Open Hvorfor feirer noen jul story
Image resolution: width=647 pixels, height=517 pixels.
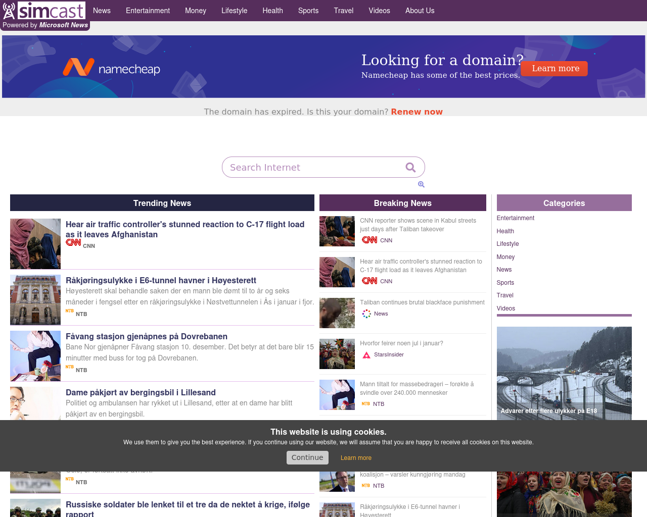tap(401, 343)
